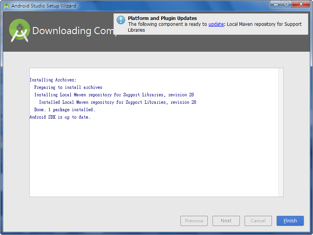Click the 'Installing Archives:' log line

pyautogui.click(x=53, y=80)
